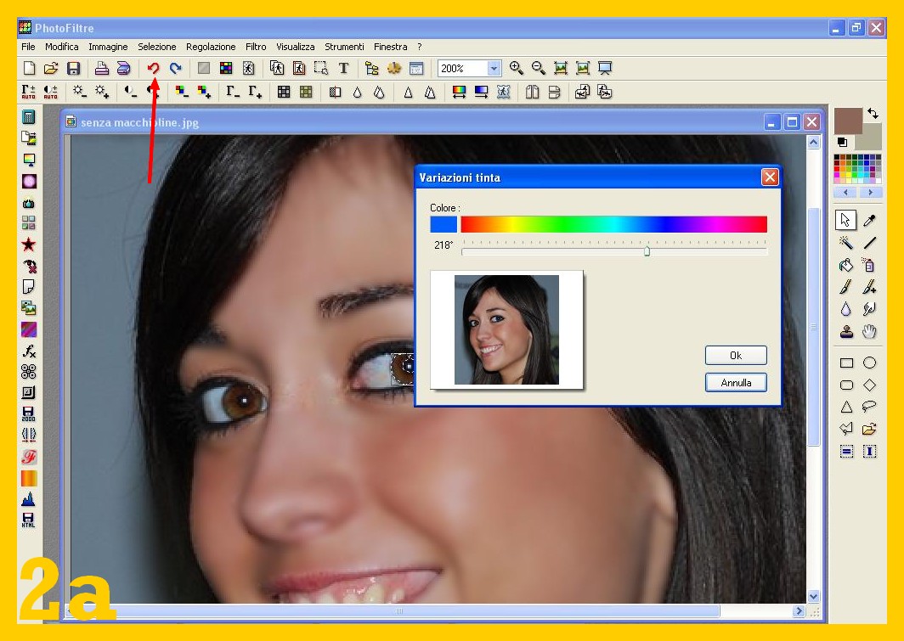Click the Redo arrow icon
Image resolution: width=904 pixels, height=641 pixels.
coord(176,69)
